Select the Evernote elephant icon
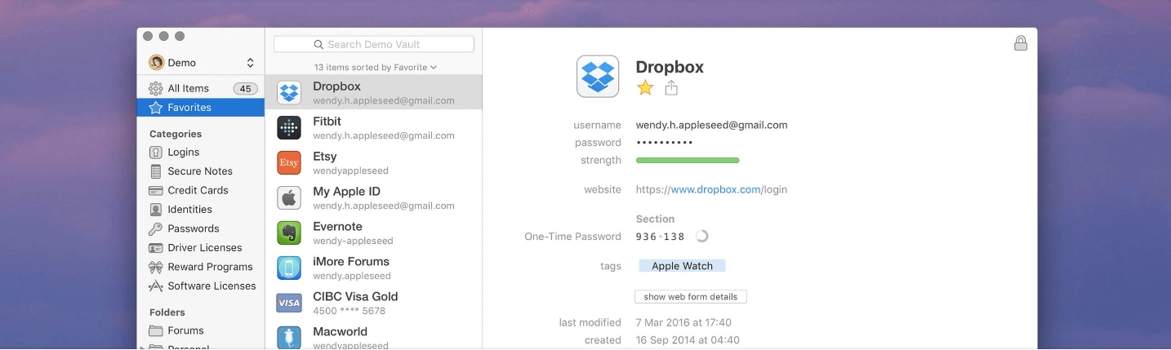The image size is (1171, 350). pos(289,233)
